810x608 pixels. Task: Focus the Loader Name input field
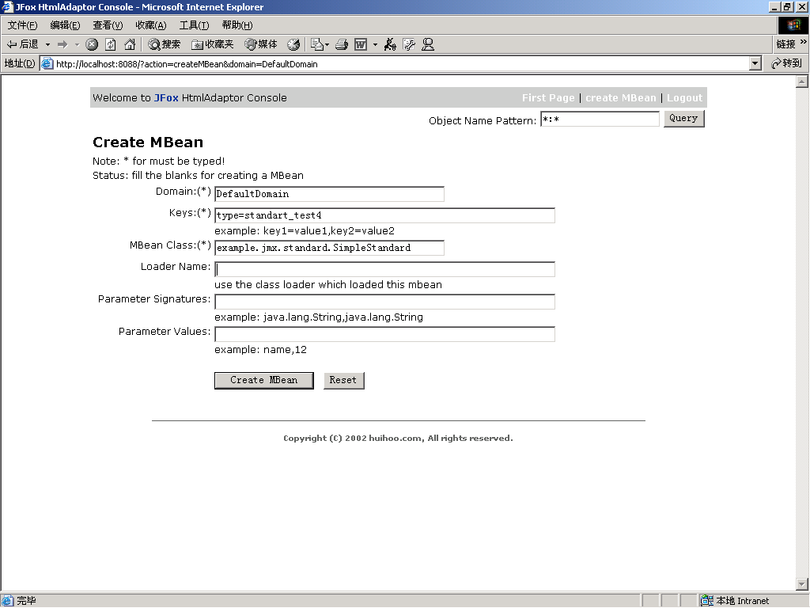[x=385, y=269]
